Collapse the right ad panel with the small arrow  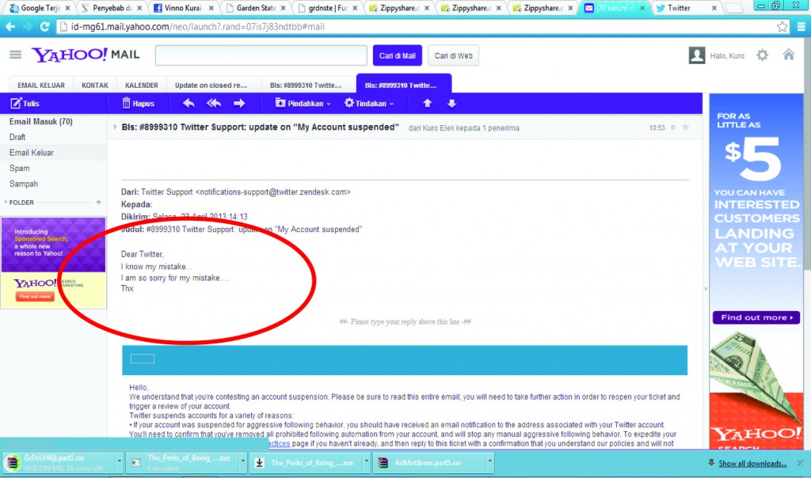click(x=706, y=289)
